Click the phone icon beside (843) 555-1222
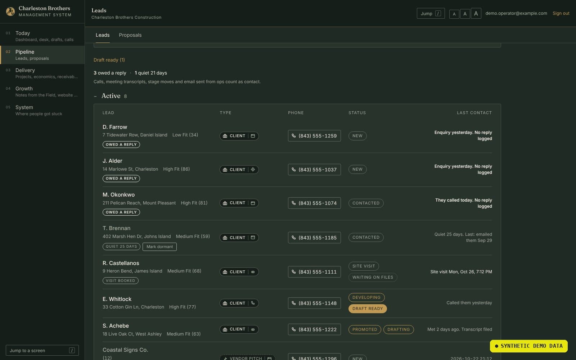 [x=294, y=329]
